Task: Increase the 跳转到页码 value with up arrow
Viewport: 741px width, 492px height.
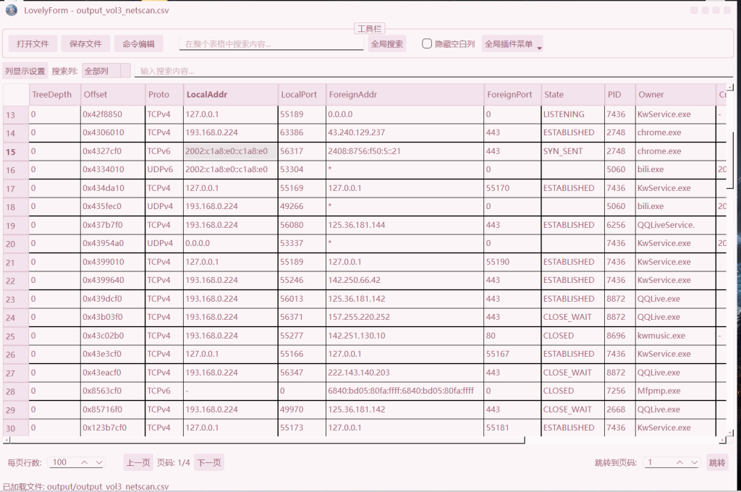Action: pyautogui.click(x=679, y=462)
